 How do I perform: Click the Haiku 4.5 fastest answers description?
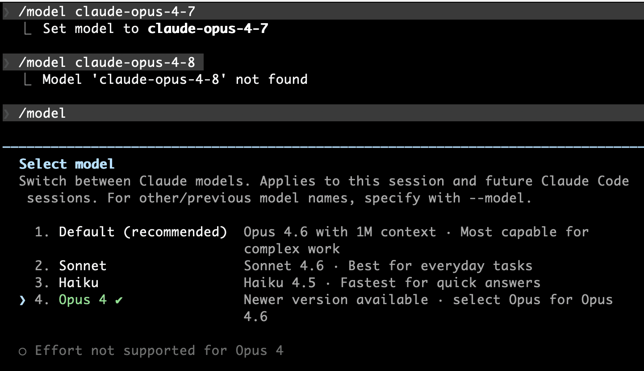pyautogui.click(x=392, y=283)
